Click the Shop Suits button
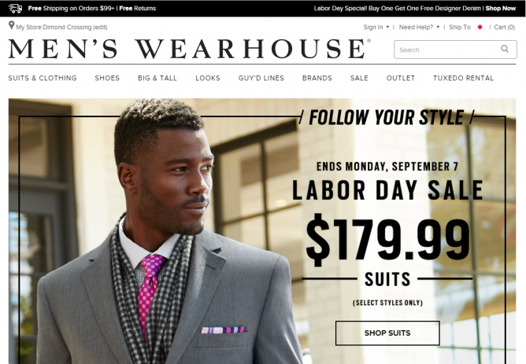 (387, 333)
